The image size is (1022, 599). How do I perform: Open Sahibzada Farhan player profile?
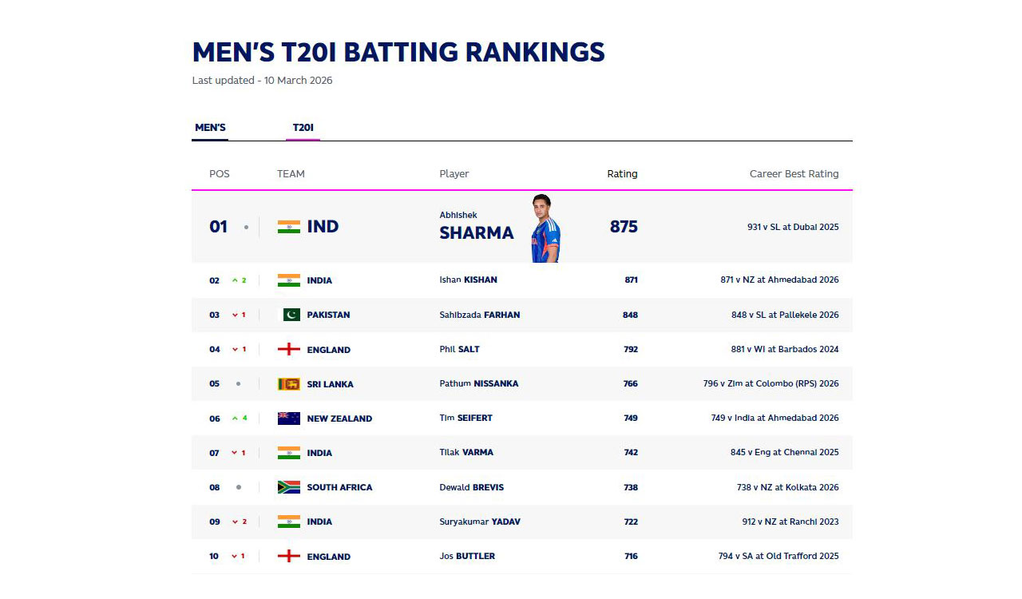point(479,315)
